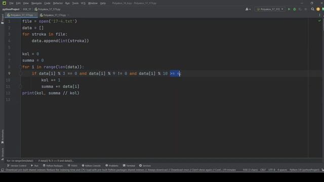Click the fold end marker on line 11
The image size is (324, 182).
coord(20,86)
